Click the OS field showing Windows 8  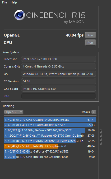click(x=59, y=74)
